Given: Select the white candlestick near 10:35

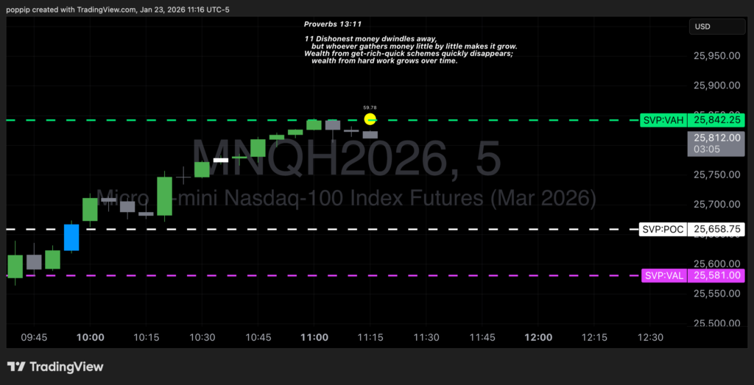Looking at the screenshot, I should coord(221,159).
